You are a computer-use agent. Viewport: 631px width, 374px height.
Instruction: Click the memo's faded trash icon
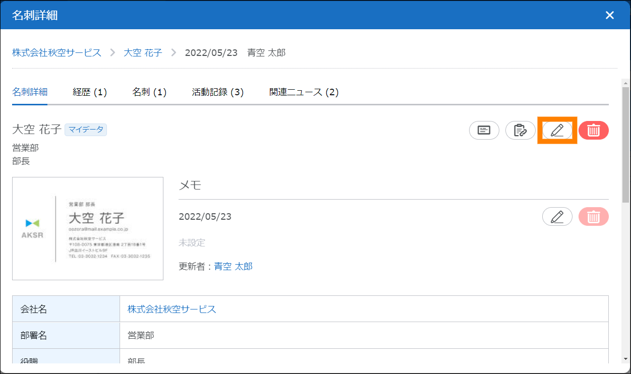(x=594, y=217)
